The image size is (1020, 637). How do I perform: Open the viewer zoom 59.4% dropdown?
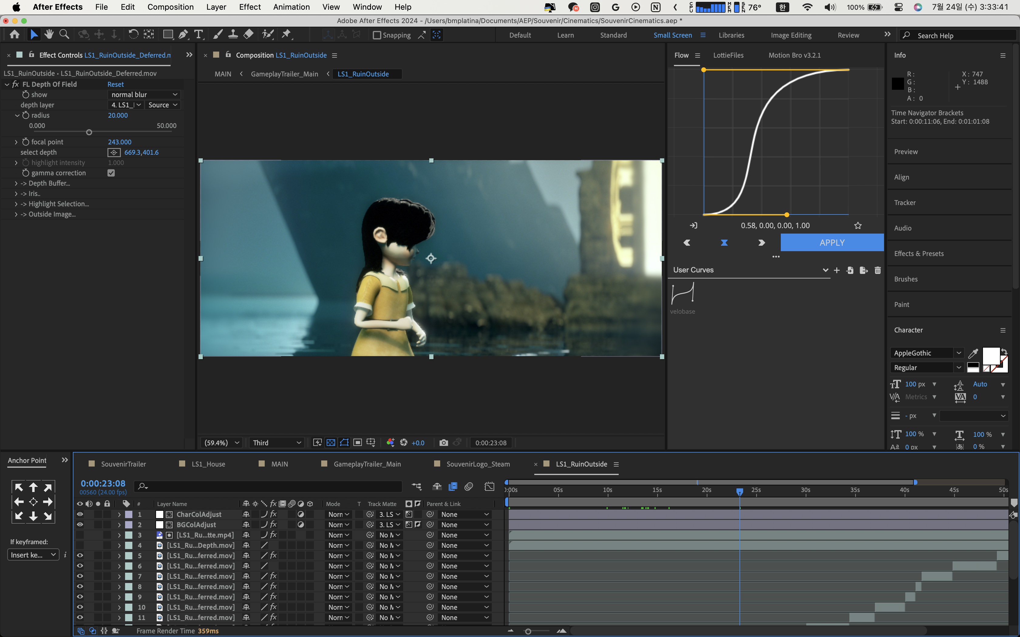[x=222, y=443]
